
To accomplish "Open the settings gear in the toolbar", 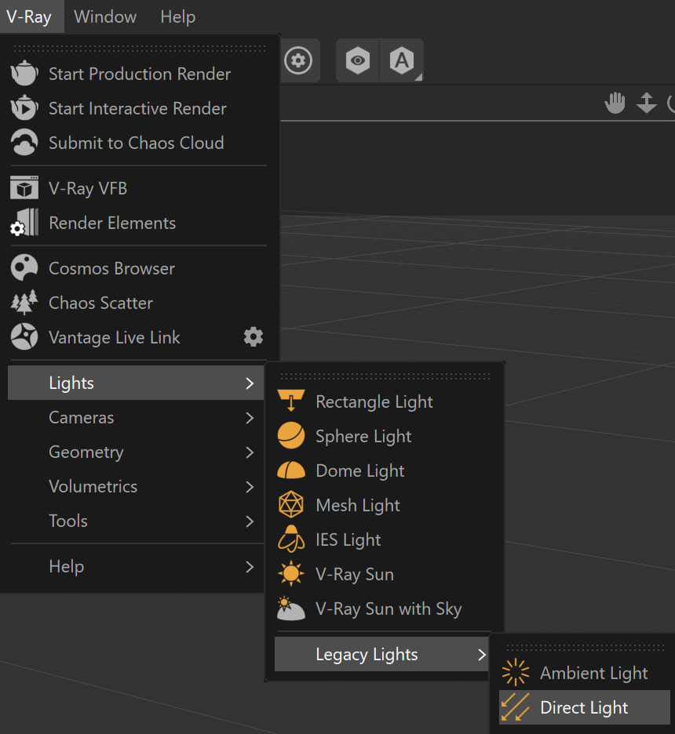I will (298, 60).
